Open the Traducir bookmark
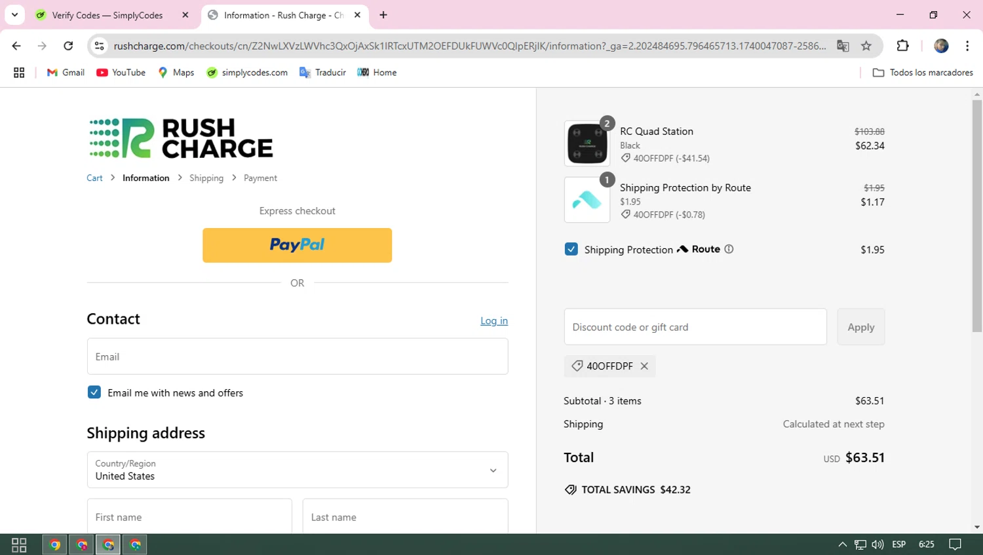The width and height of the screenshot is (983, 555). coord(322,73)
